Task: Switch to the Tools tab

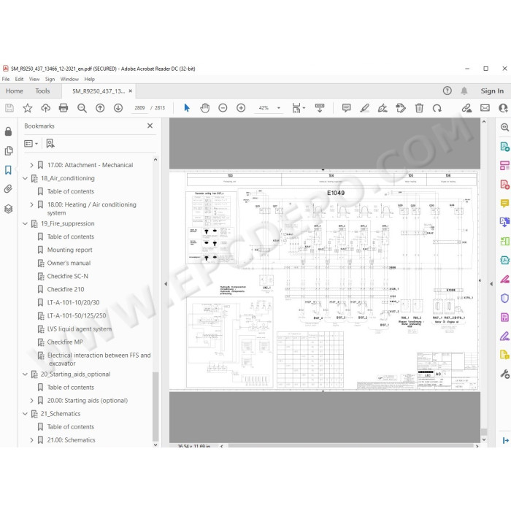Action: point(42,91)
